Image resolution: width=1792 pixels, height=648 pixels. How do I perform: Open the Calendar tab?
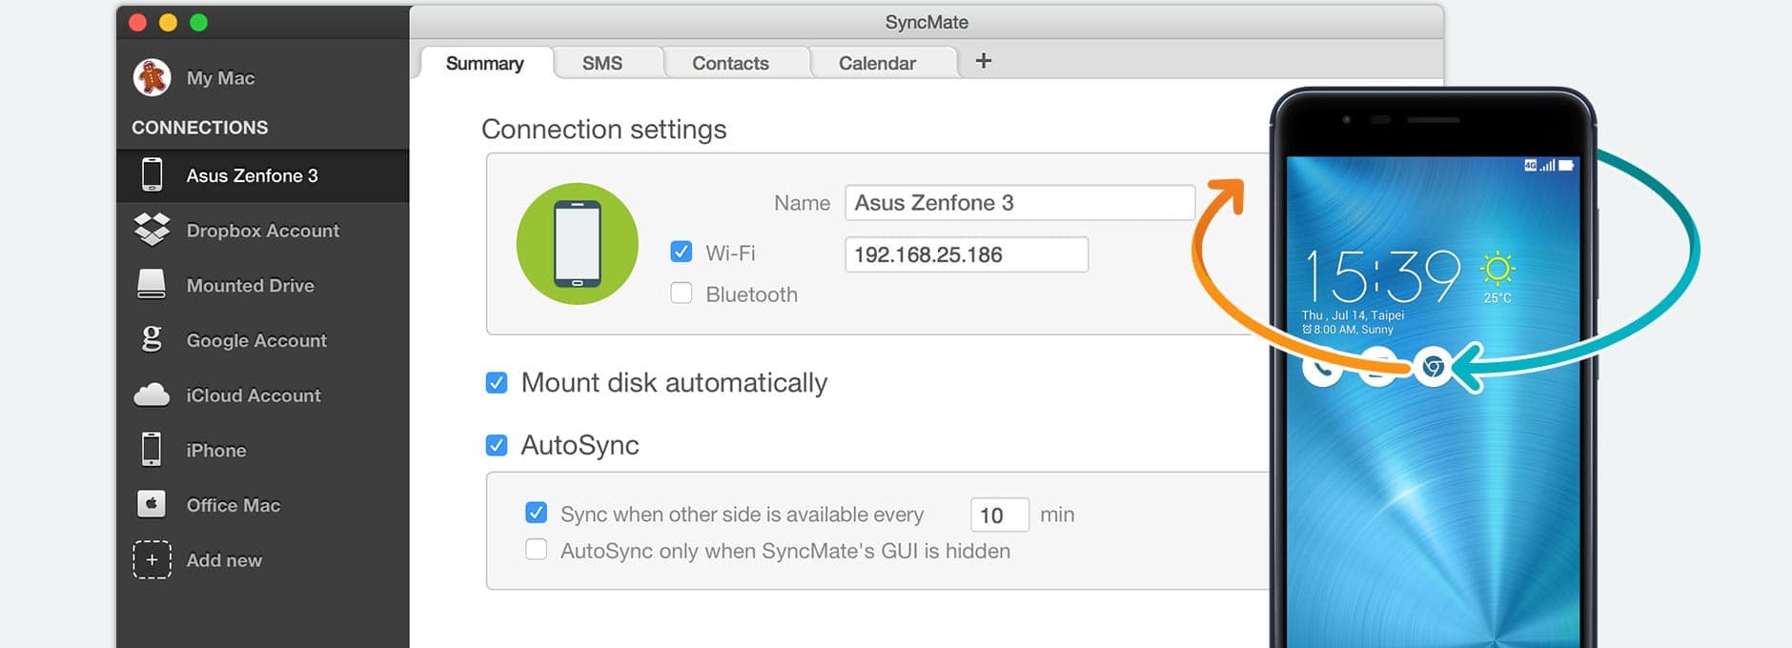pyautogui.click(x=878, y=63)
